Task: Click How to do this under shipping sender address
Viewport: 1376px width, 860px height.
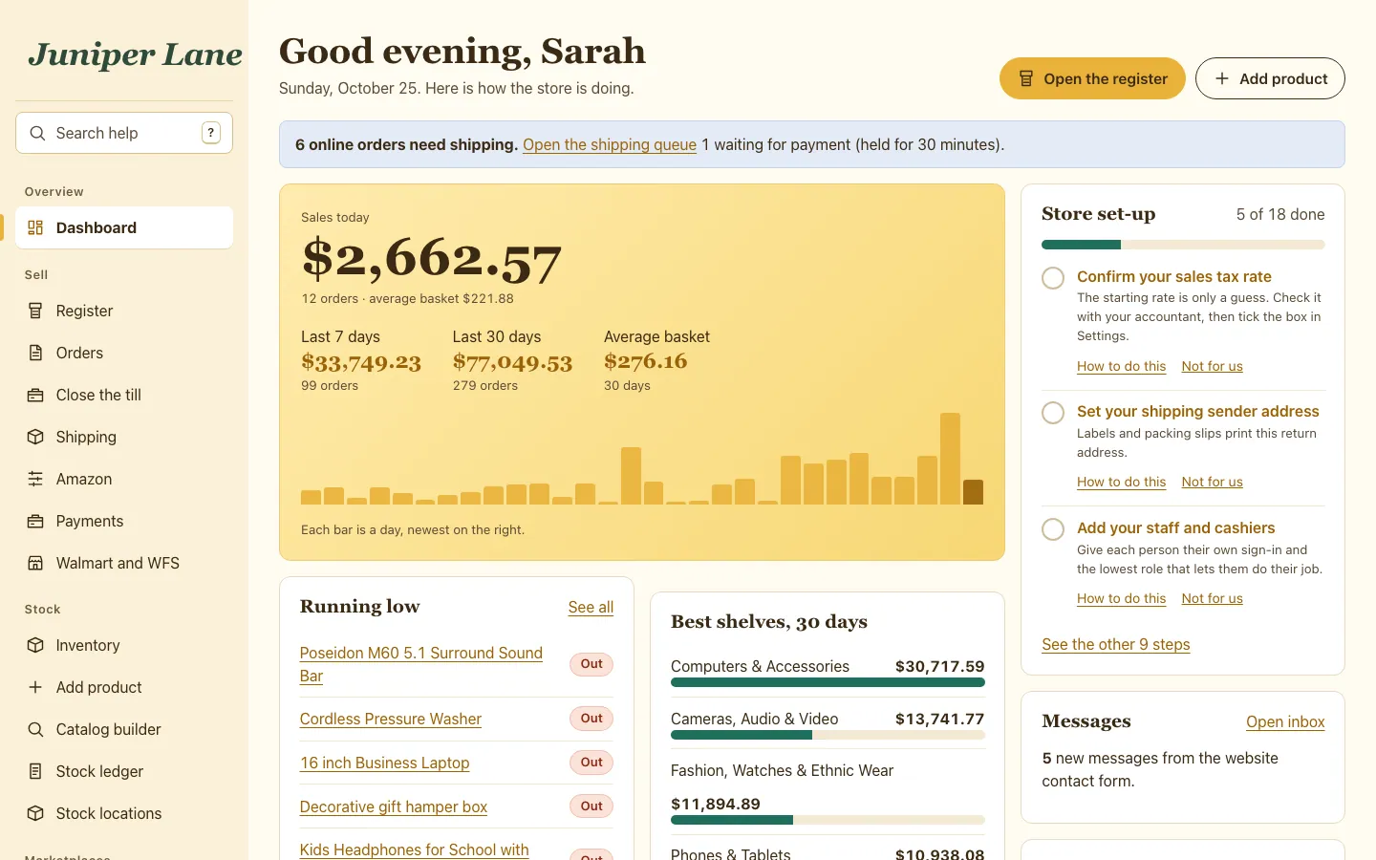Action: [x=1121, y=482]
